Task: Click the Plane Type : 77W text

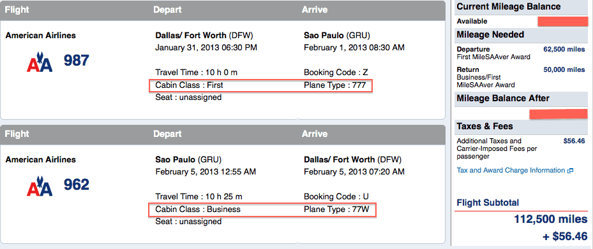Action: pyautogui.click(x=336, y=209)
